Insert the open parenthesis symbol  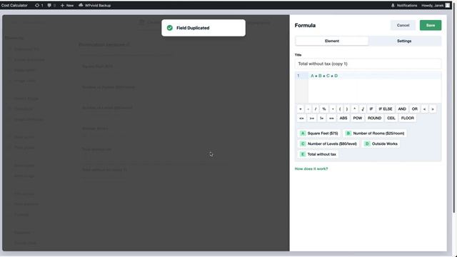(340, 109)
